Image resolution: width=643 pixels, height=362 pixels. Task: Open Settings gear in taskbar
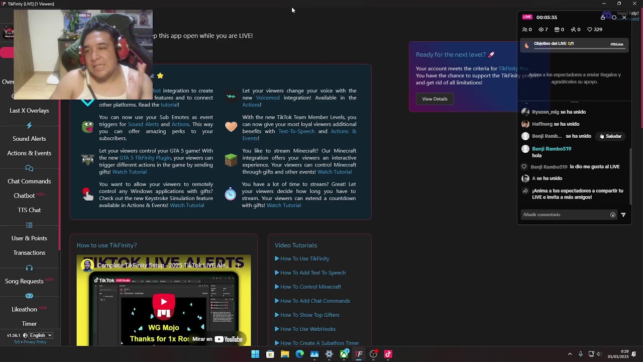(329, 354)
